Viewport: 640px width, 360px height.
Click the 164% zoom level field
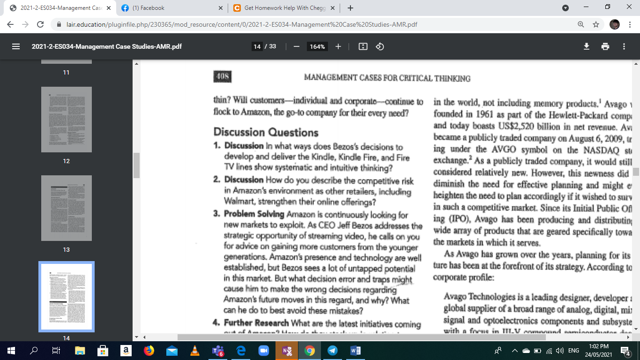[x=317, y=46]
